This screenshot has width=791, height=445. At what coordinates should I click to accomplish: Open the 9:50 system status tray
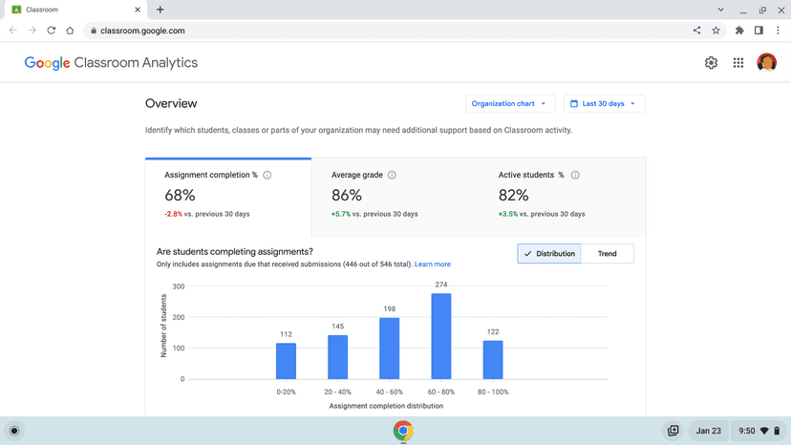[759, 431]
